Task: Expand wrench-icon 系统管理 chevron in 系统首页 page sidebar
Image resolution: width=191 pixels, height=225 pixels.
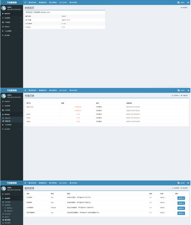Action: pyautogui.click(x=21, y=18)
